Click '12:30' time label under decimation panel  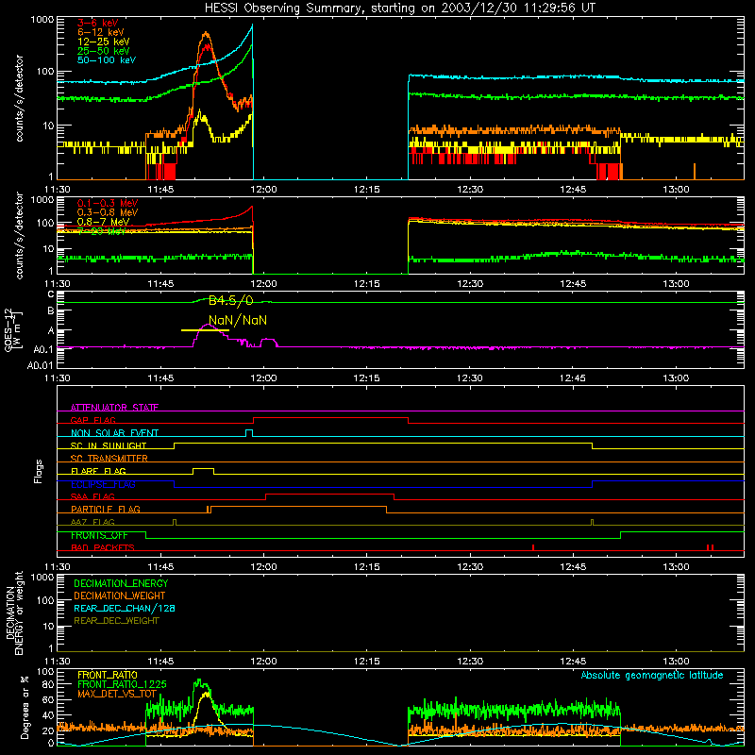pos(470,662)
